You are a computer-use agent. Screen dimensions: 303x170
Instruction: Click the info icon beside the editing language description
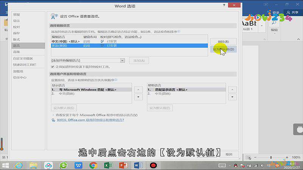click(179, 31)
